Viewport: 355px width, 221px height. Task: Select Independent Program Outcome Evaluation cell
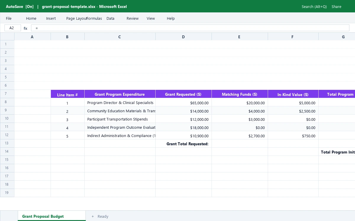tap(120, 127)
